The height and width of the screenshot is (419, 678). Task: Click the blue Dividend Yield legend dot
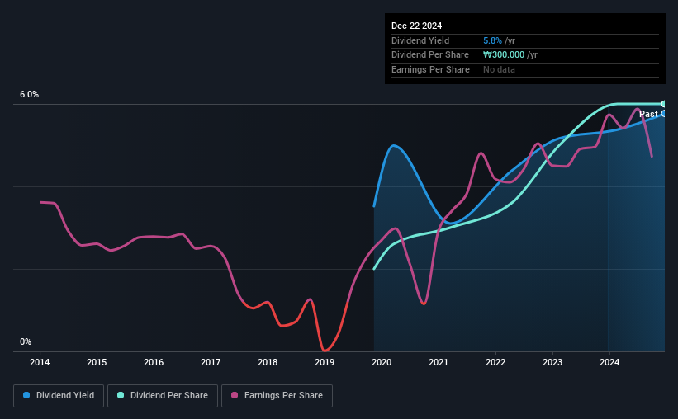(x=26, y=395)
